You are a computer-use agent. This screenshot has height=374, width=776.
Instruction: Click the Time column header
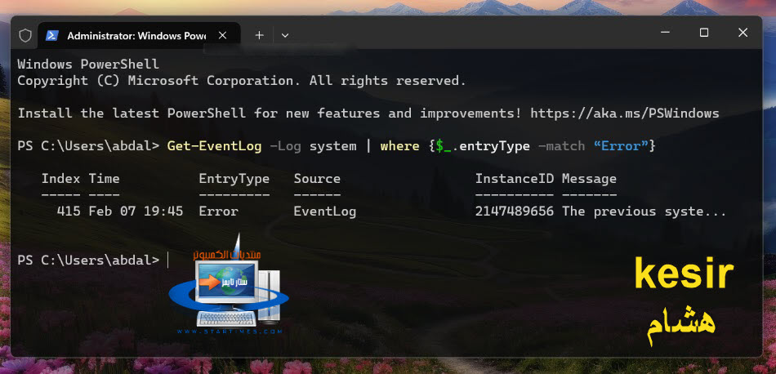coord(104,179)
